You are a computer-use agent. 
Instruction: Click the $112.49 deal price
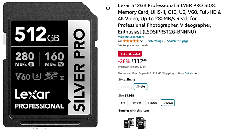coord(139,61)
